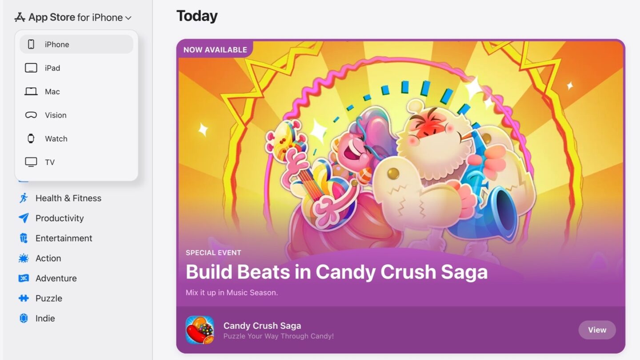
Task: Click the Adventure pirate flag icon
Action: 25,278
